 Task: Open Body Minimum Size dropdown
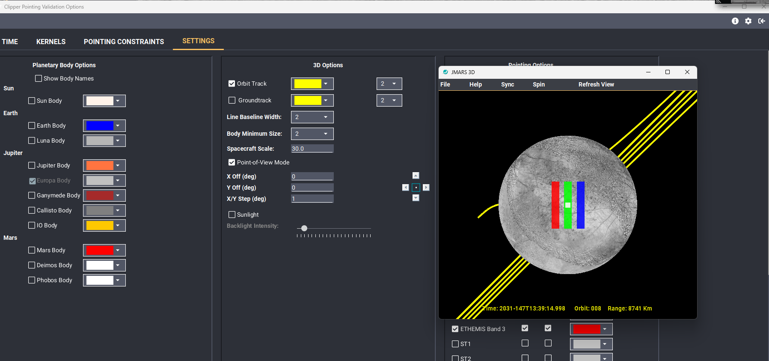312,134
